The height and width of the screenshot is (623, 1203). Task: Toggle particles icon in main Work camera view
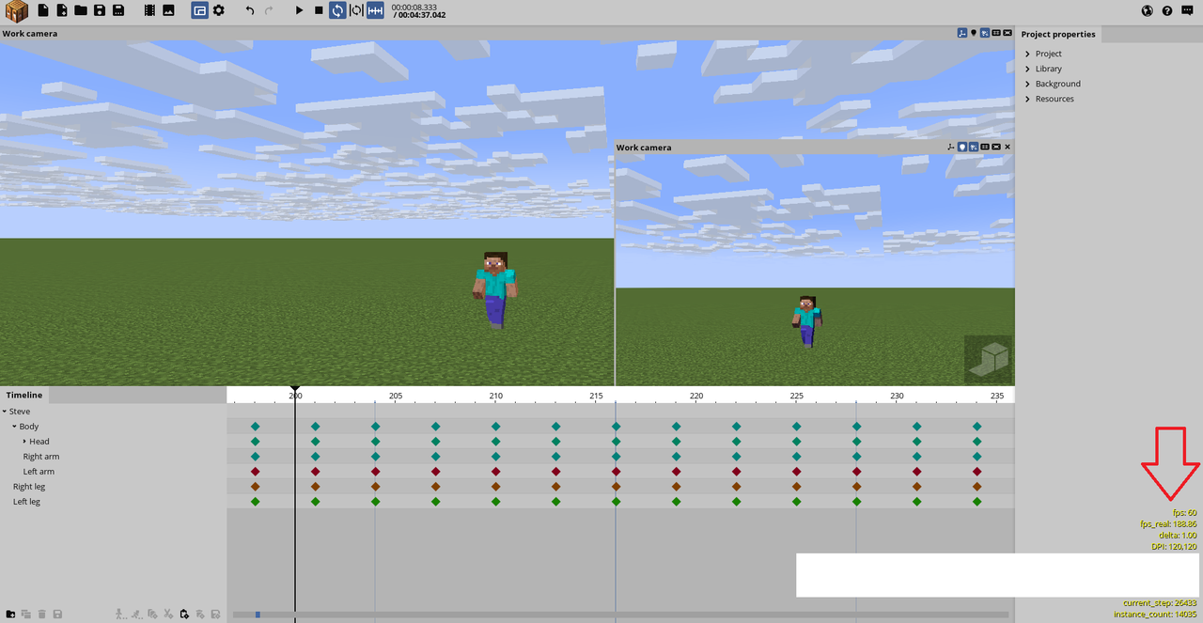(985, 33)
